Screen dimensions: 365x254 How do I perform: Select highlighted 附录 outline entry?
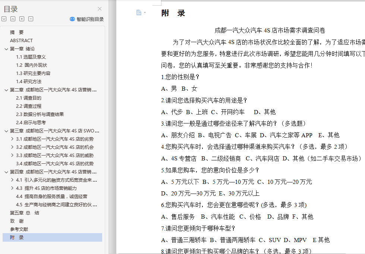click(x=52, y=238)
